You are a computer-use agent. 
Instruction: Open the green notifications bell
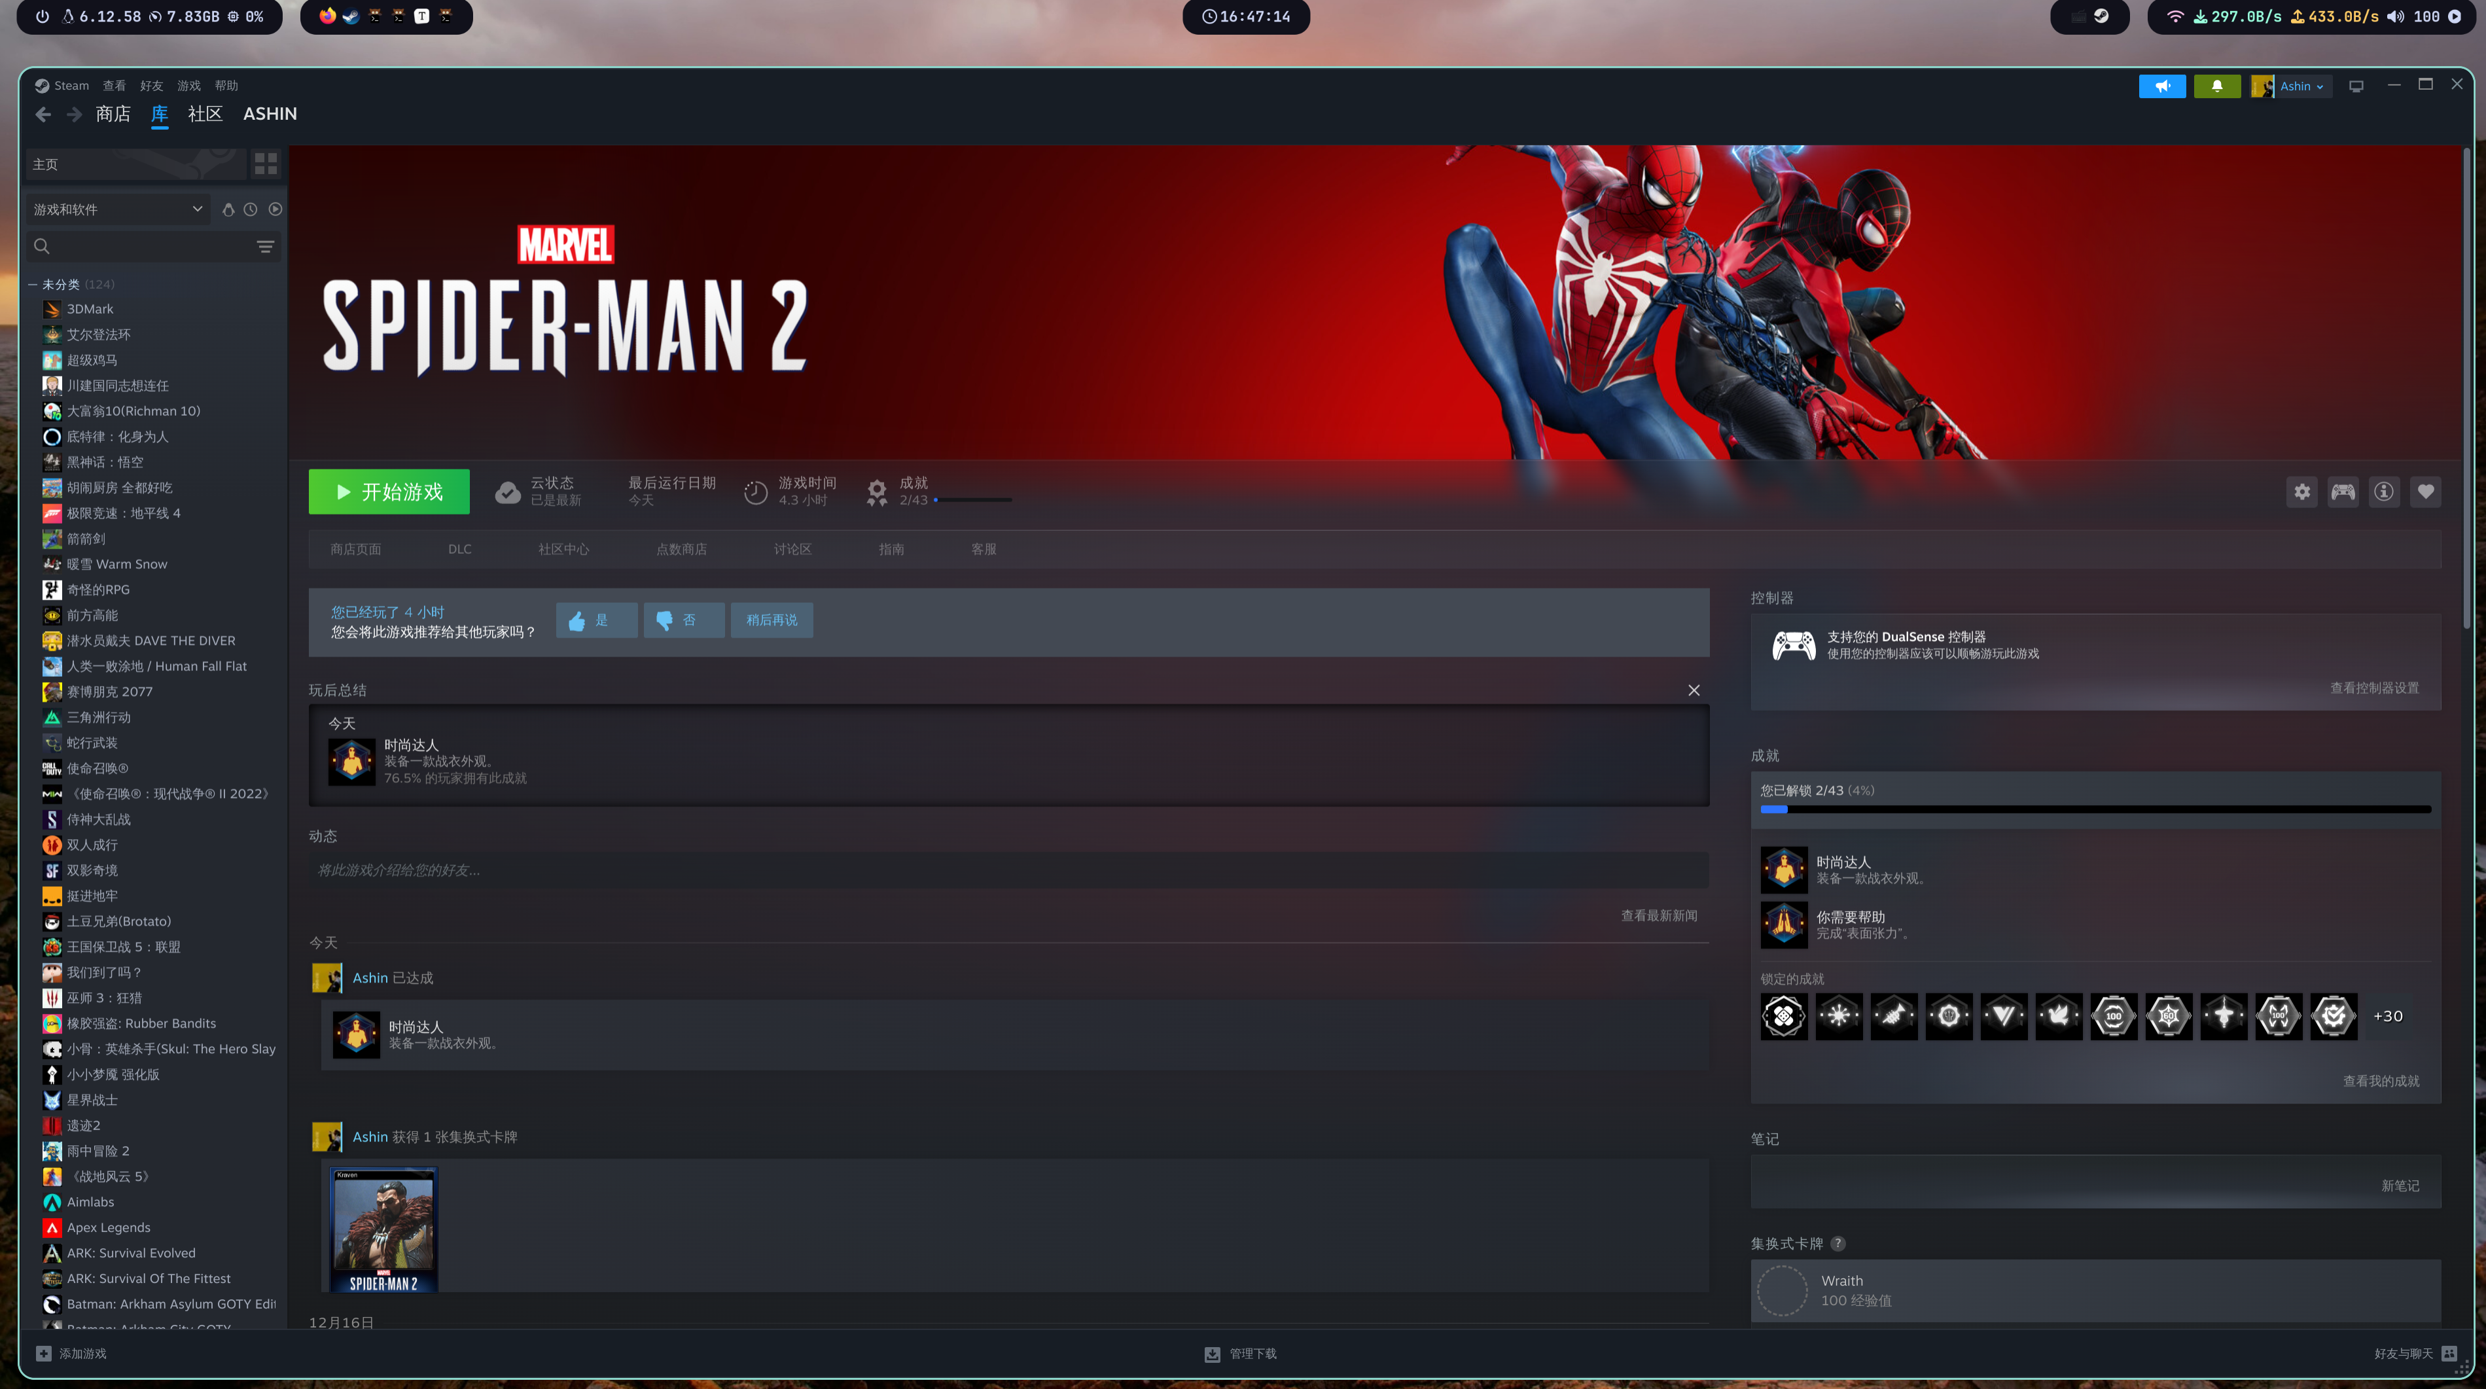coord(2217,86)
